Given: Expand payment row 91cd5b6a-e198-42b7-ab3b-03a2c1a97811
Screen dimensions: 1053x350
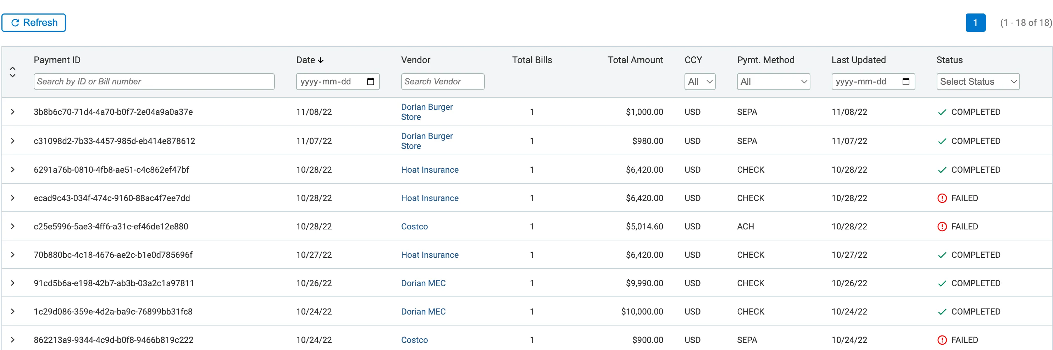Looking at the screenshot, I should point(13,283).
